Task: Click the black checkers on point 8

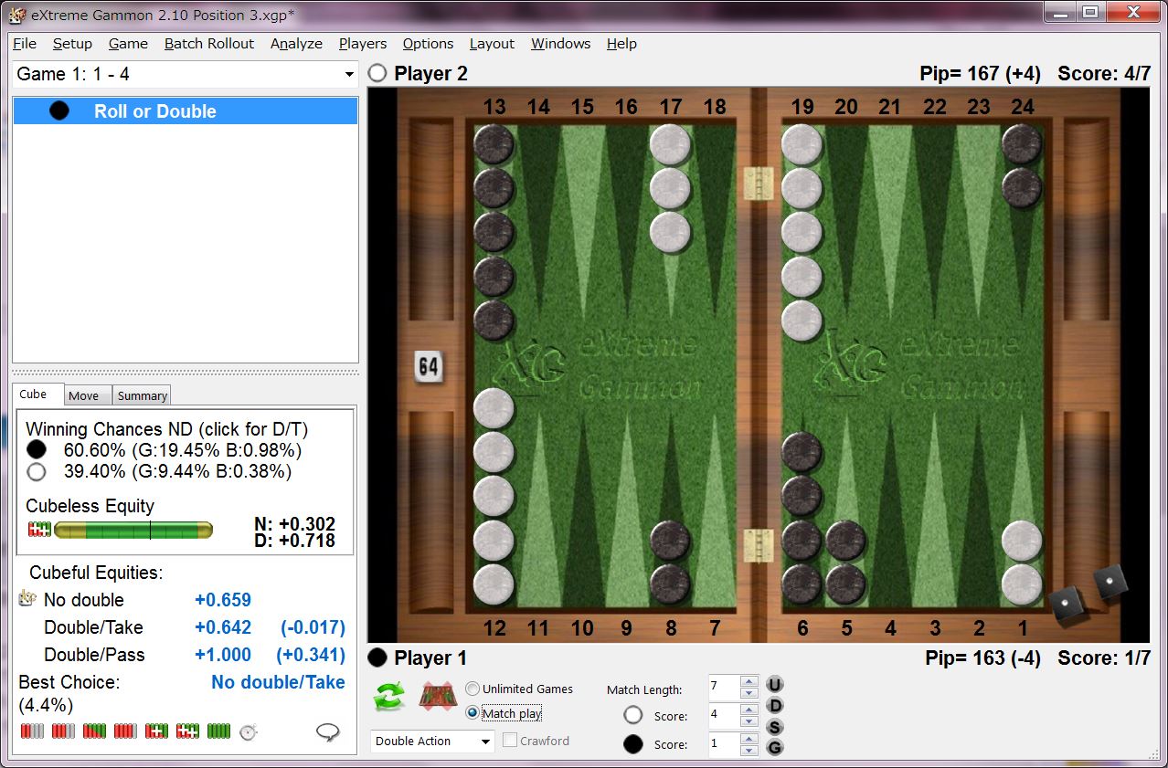Action: pyautogui.click(x=670, y=563)
